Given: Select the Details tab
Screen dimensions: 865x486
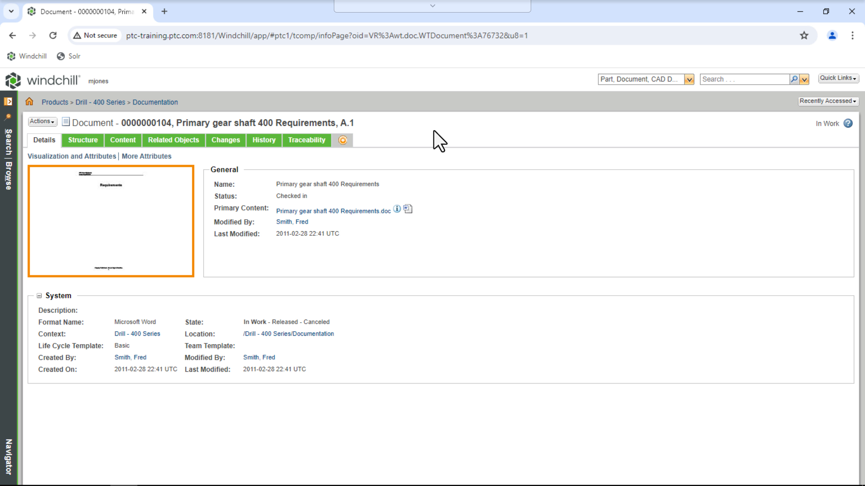Looking at the screenshot, I should click(x=44, y=140).
